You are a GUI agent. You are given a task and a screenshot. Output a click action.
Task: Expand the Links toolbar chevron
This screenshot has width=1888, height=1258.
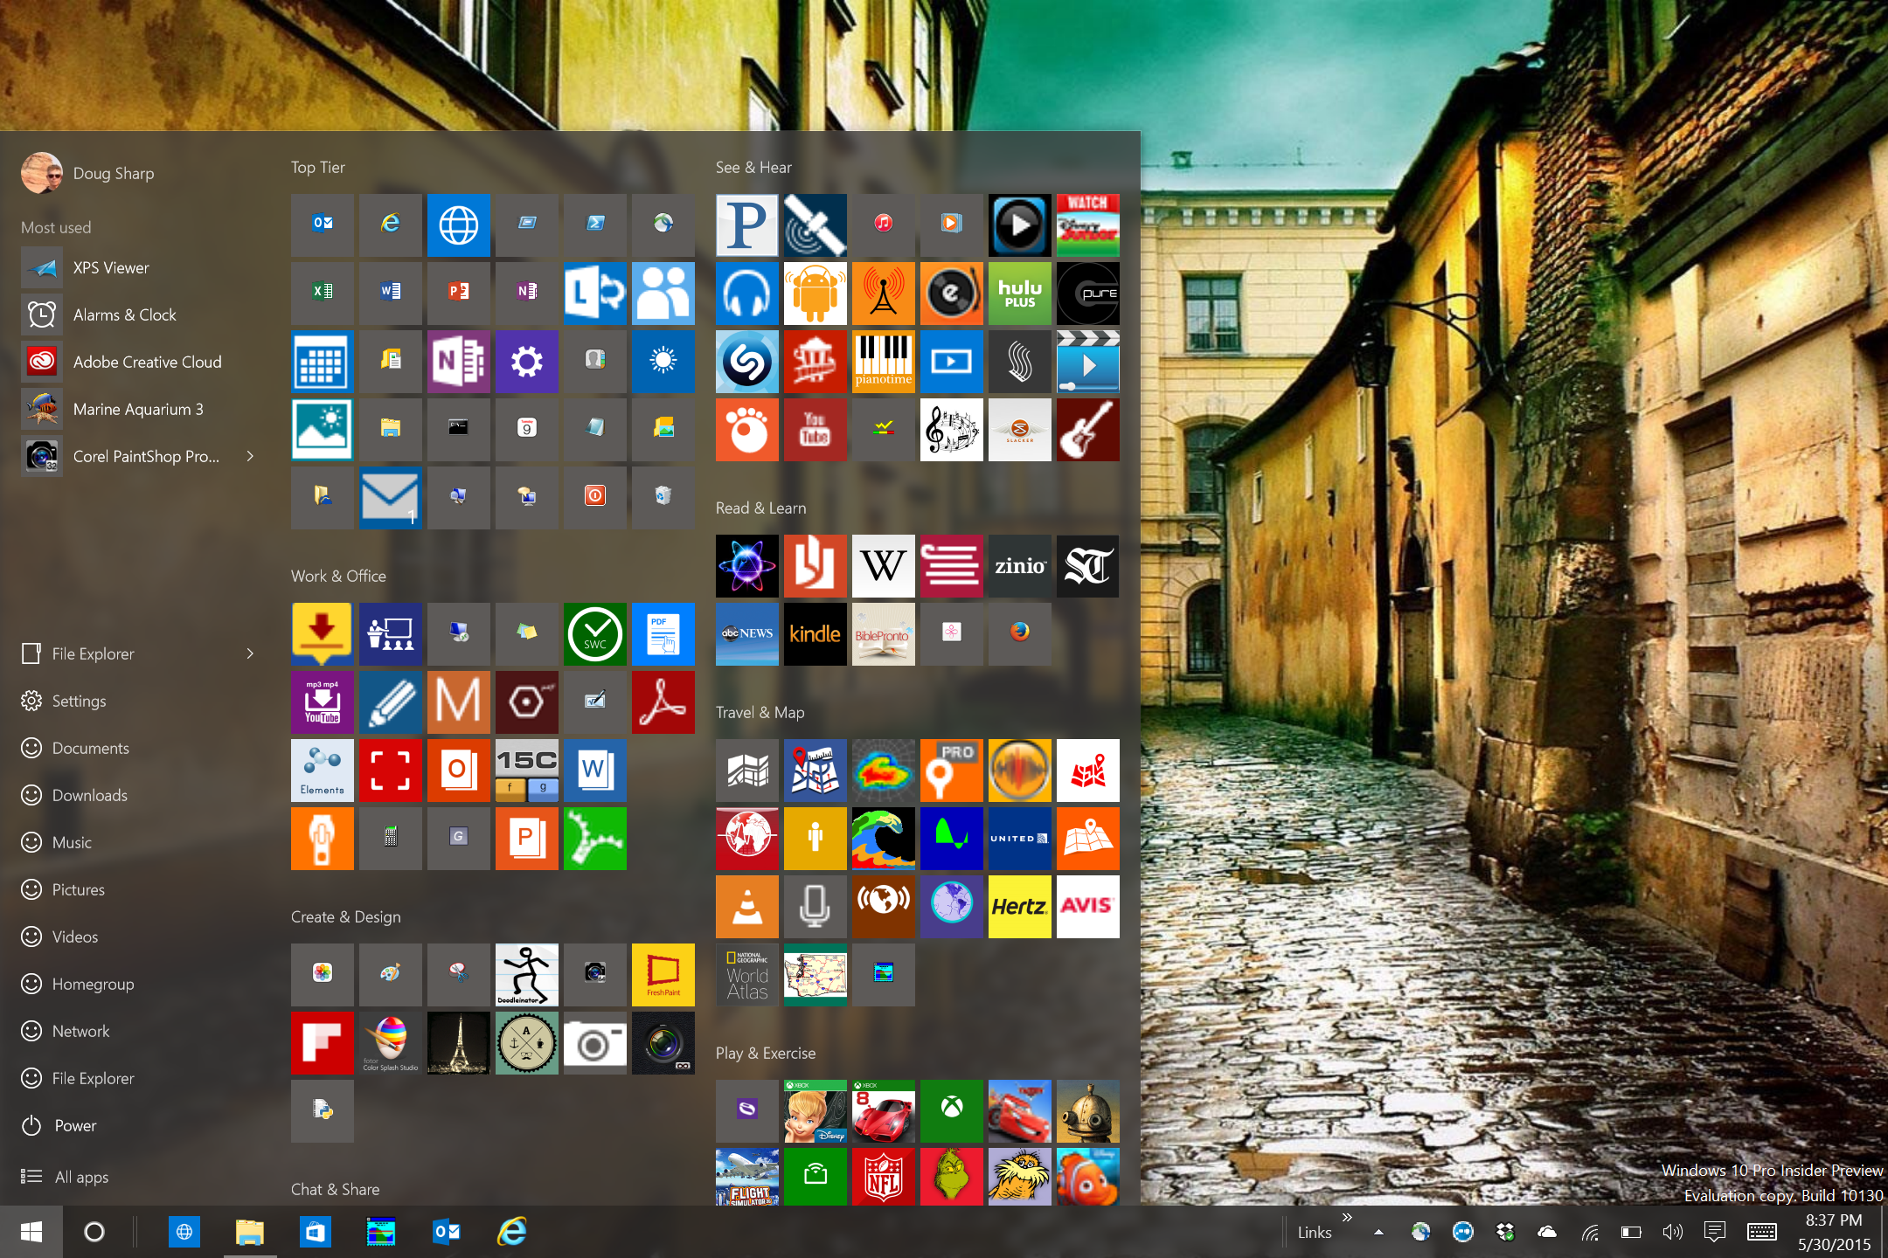tap(1347, 1217)
